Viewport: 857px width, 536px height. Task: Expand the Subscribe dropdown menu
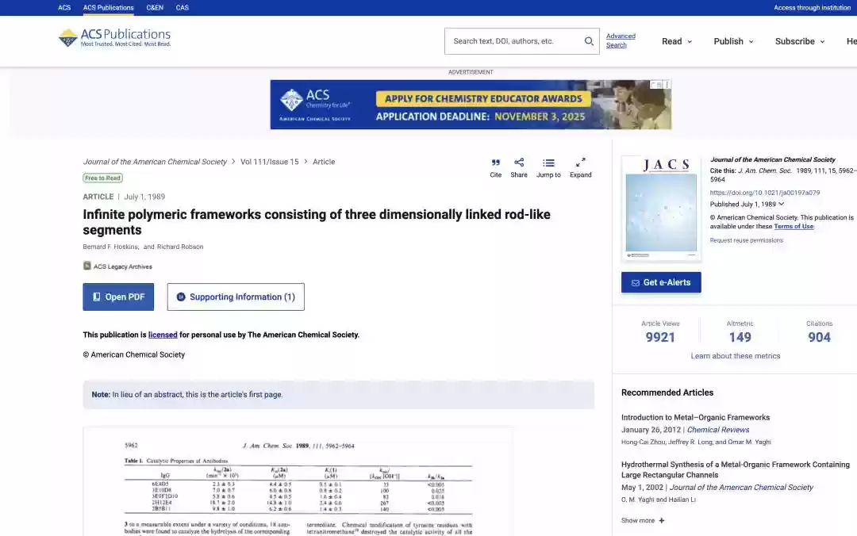800,41
